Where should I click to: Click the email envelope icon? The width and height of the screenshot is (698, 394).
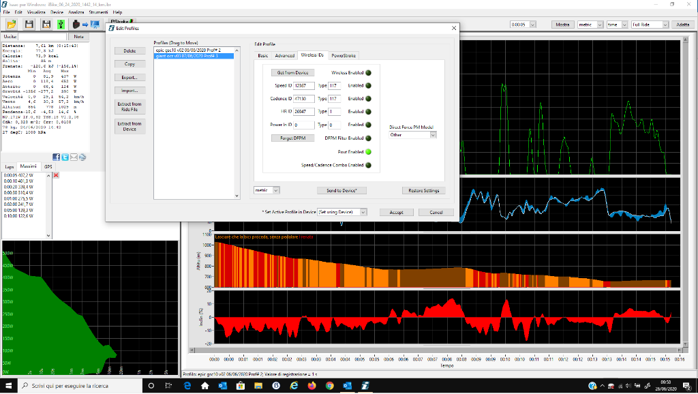tap(74, 157)
